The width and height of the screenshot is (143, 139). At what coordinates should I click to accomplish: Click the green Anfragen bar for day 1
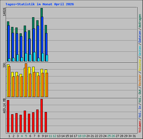(8, 23)
